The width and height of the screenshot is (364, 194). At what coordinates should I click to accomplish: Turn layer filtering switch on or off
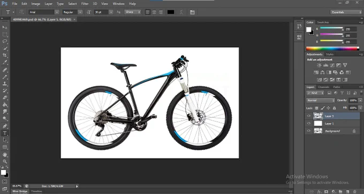361,93
